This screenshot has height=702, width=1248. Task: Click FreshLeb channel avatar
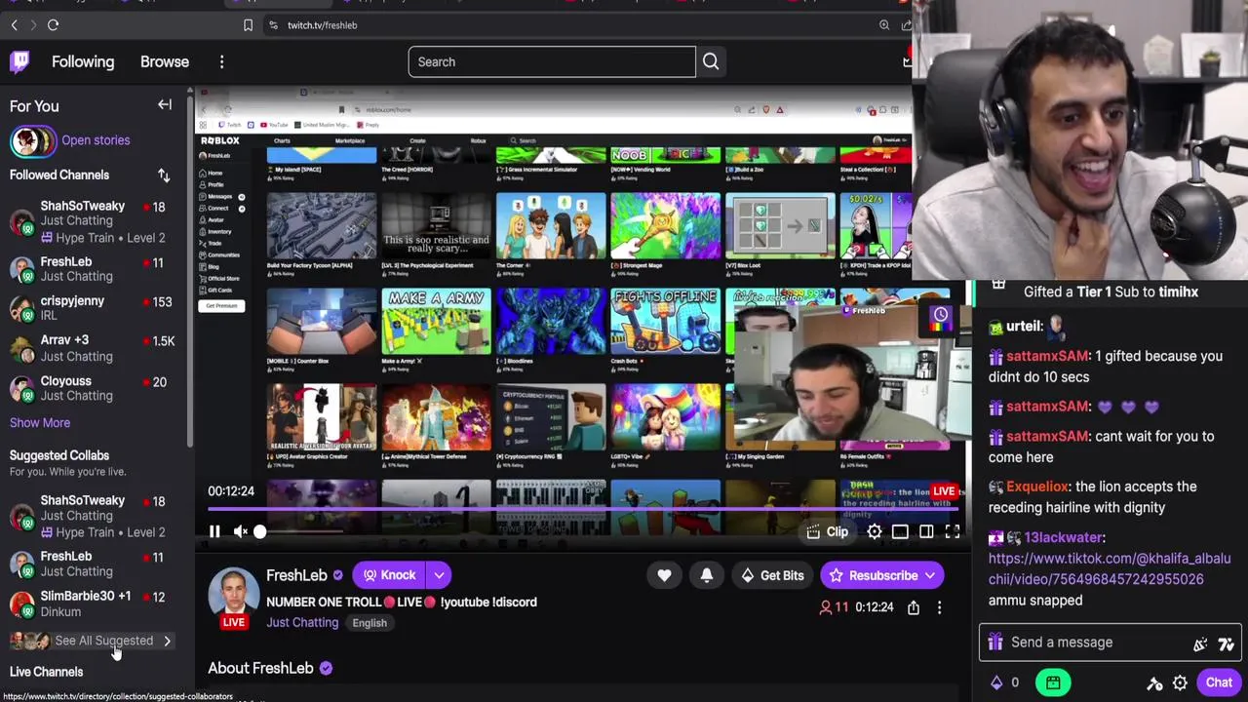233,594
